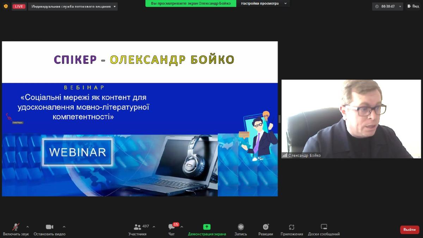The image size is (423, 238).
Task: Start Демонстрация экрана screen sharing
Action: (x=207, y=230)
